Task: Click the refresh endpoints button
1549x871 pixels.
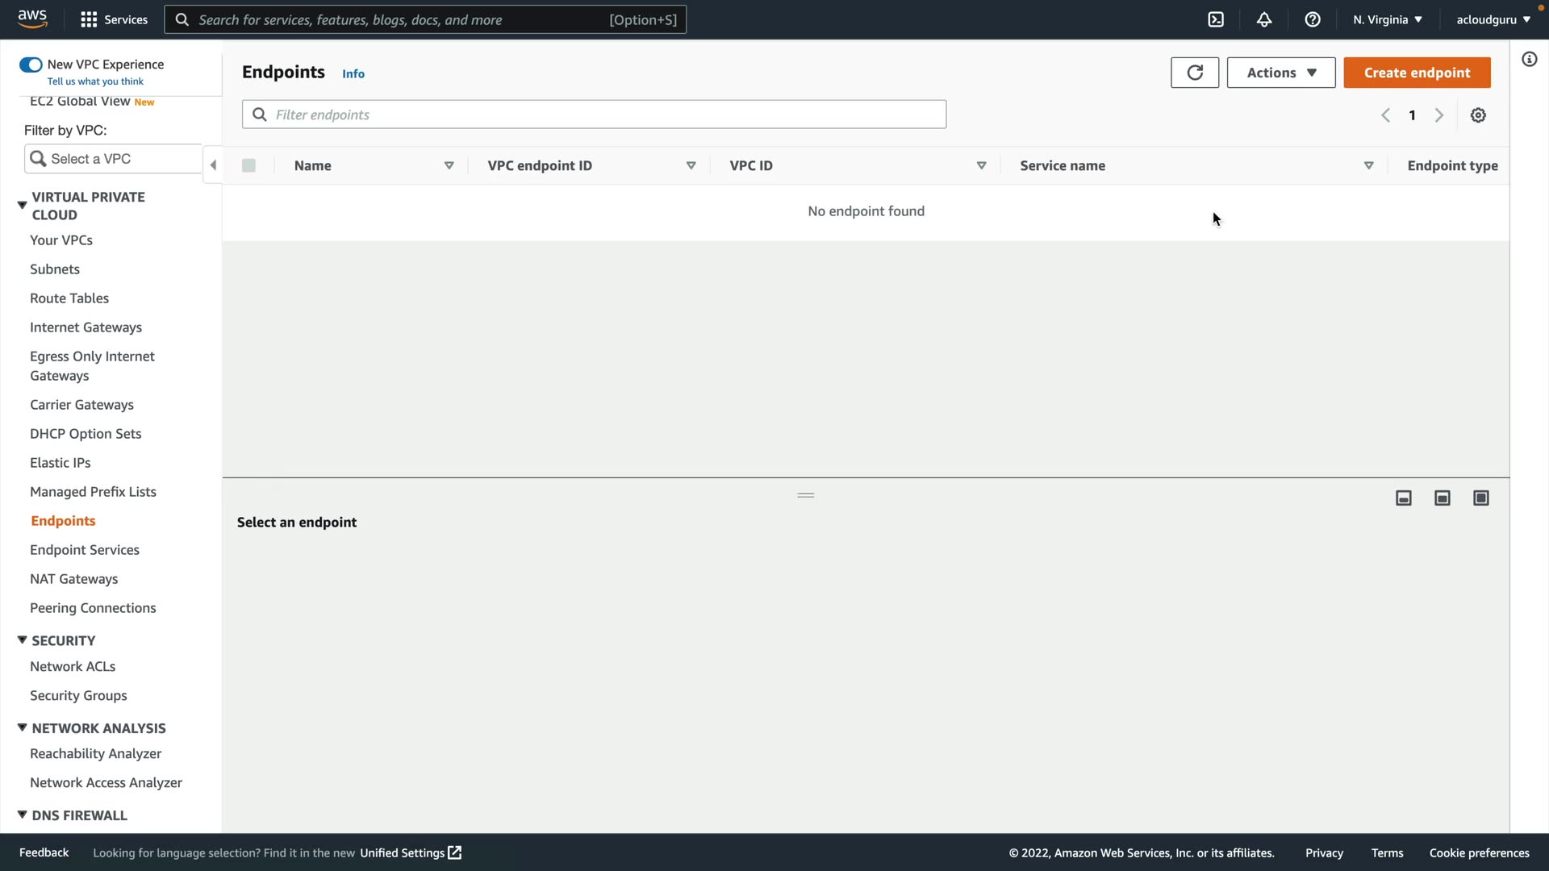Action: 1195,73
